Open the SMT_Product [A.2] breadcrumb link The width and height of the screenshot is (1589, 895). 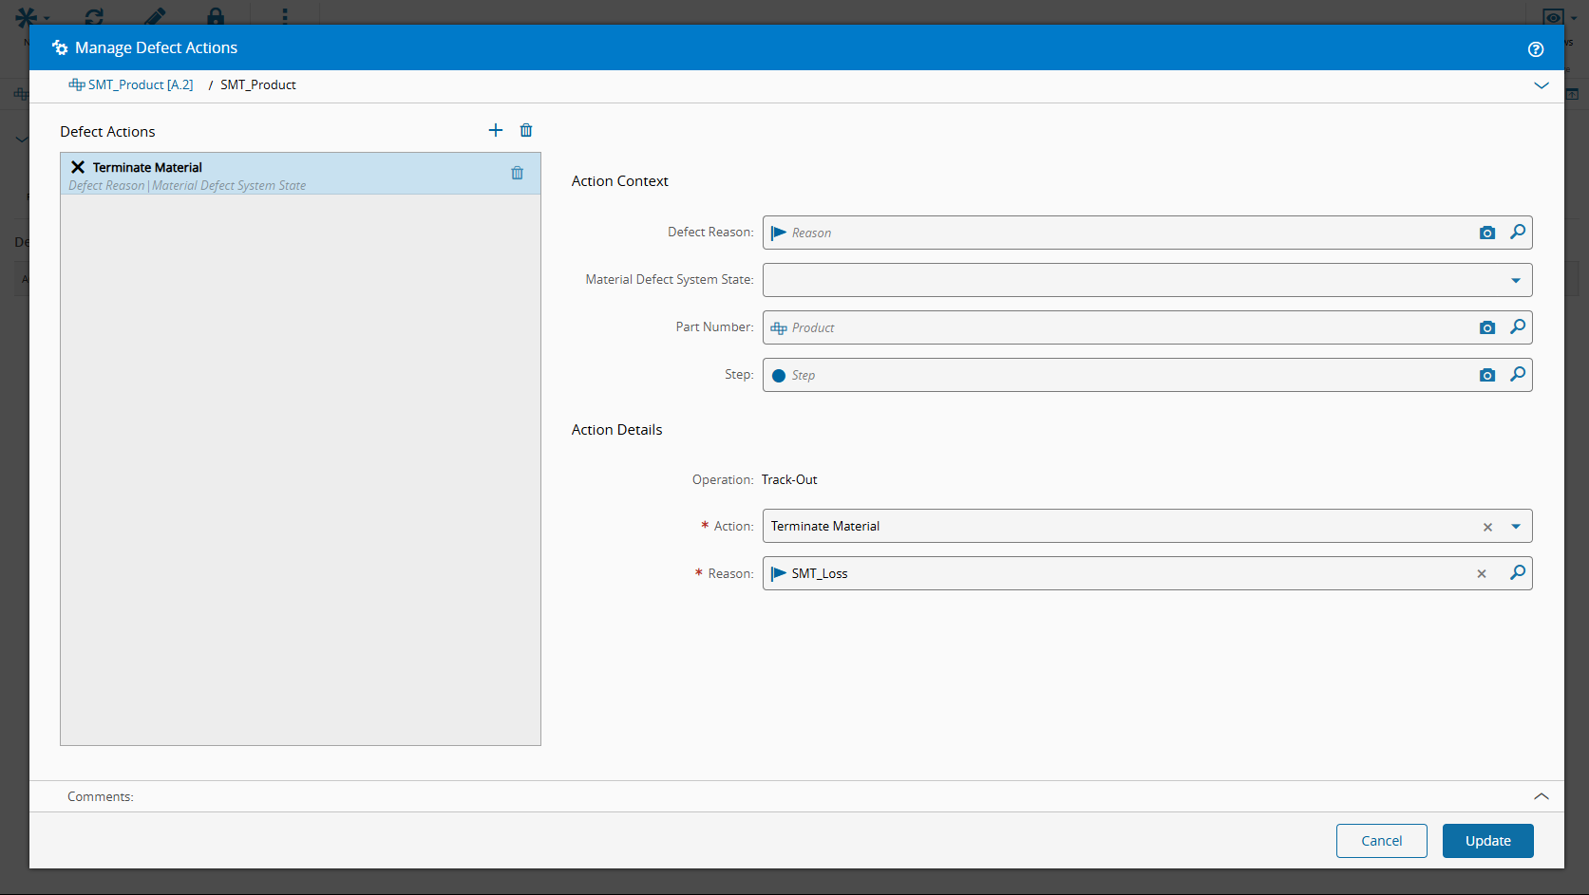click(x=140, y=84)
